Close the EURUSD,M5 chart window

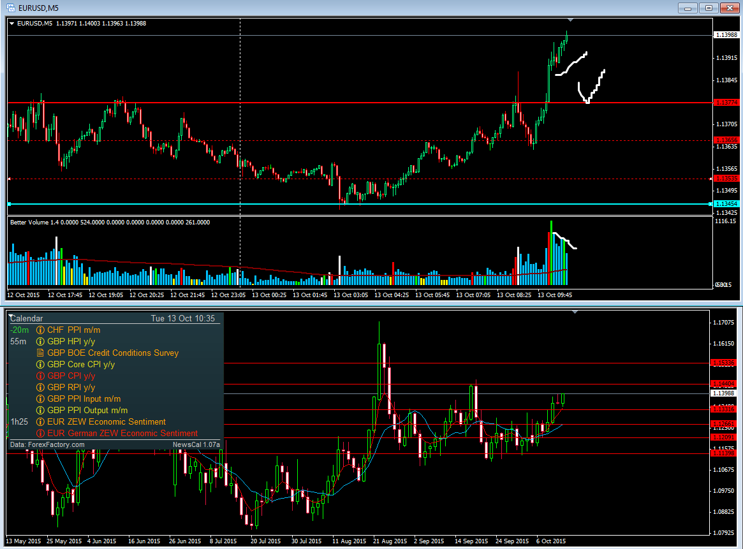[730, 8]
